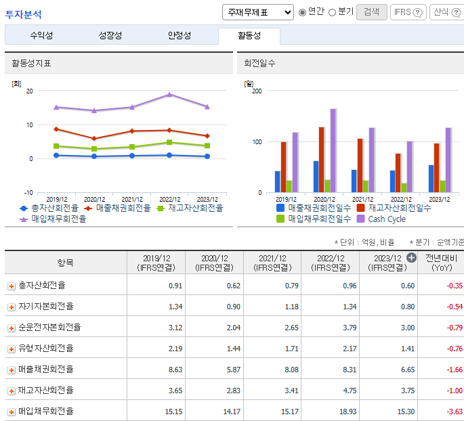Screen dimensions: 464x421
Task: Click the 검색 button
Action: [372, 12]
